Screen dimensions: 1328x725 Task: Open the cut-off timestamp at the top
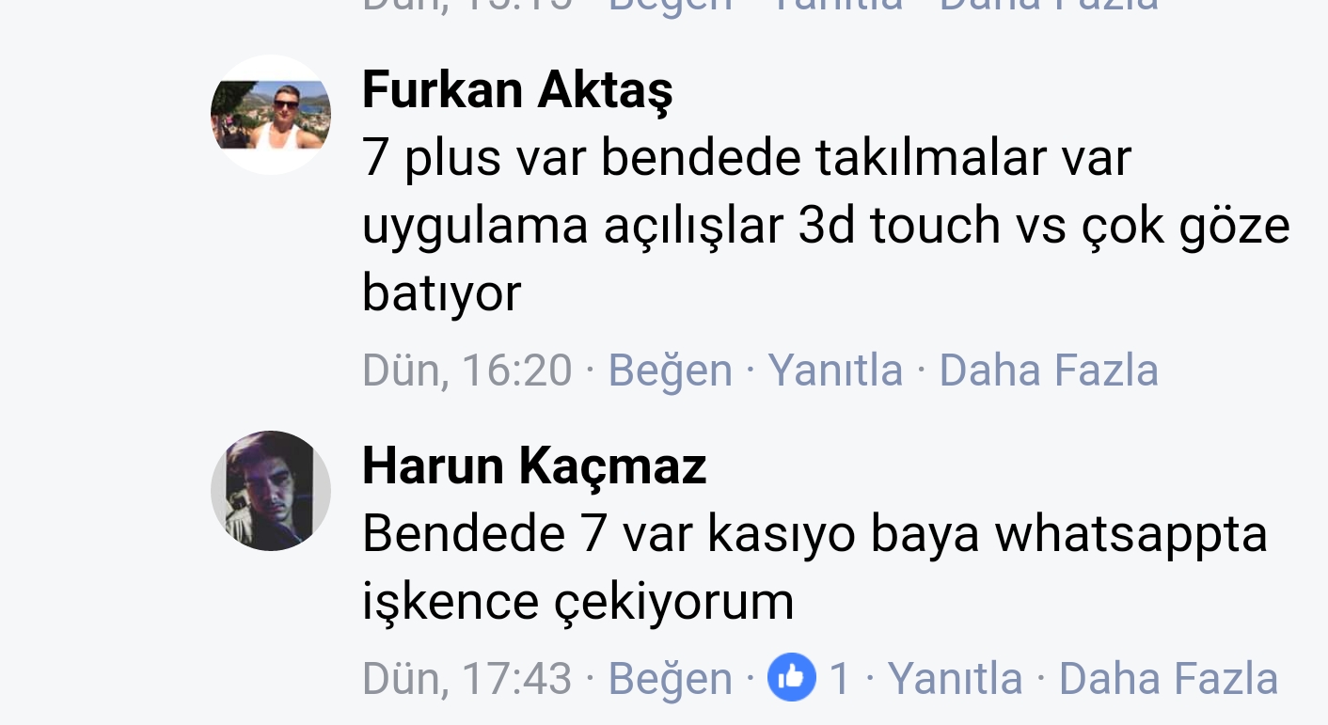pyautogui.click(x=467, y=6)
